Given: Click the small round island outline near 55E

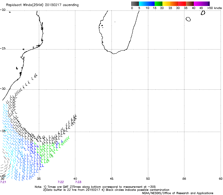Looking at the screenshot, I should tap(188, 19).
